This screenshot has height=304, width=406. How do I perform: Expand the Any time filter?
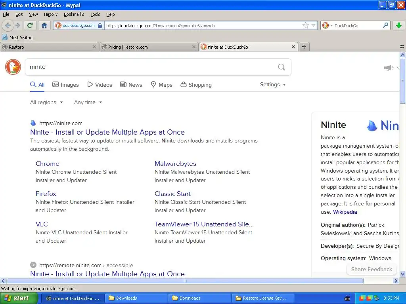pos(88,103)
